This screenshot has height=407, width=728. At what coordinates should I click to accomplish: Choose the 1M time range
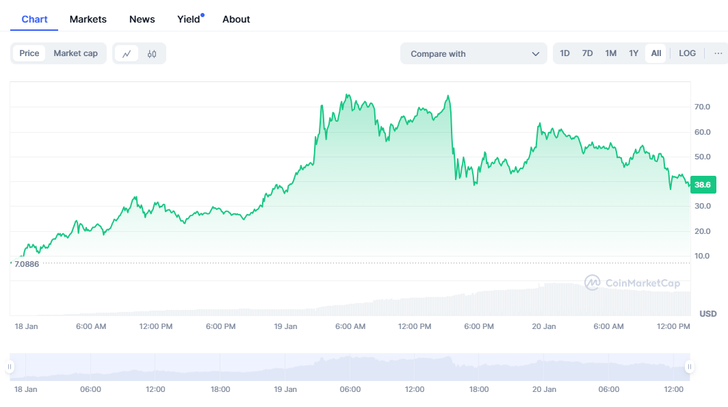coord(611,53)
